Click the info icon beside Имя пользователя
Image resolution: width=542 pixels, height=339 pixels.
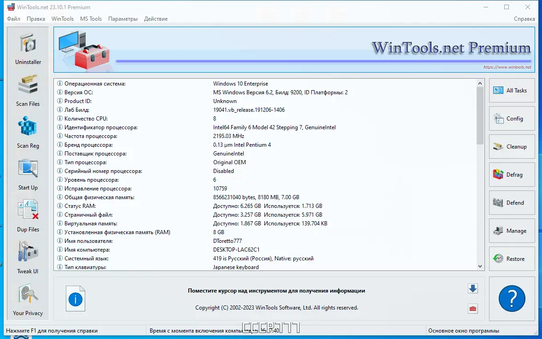tap(60, 241)
